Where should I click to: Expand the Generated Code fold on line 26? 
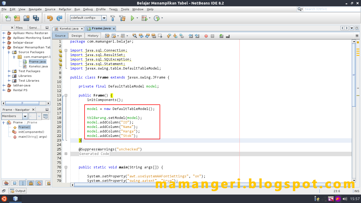click(x=66, y=154)
